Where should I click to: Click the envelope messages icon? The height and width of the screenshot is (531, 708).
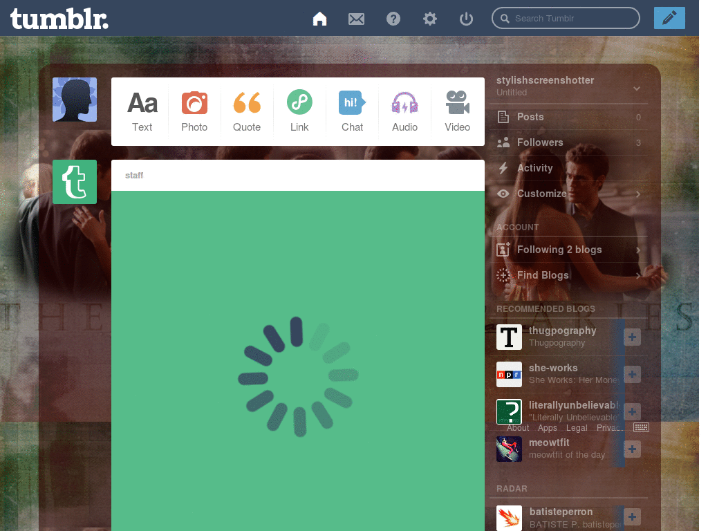click(356, 19)
